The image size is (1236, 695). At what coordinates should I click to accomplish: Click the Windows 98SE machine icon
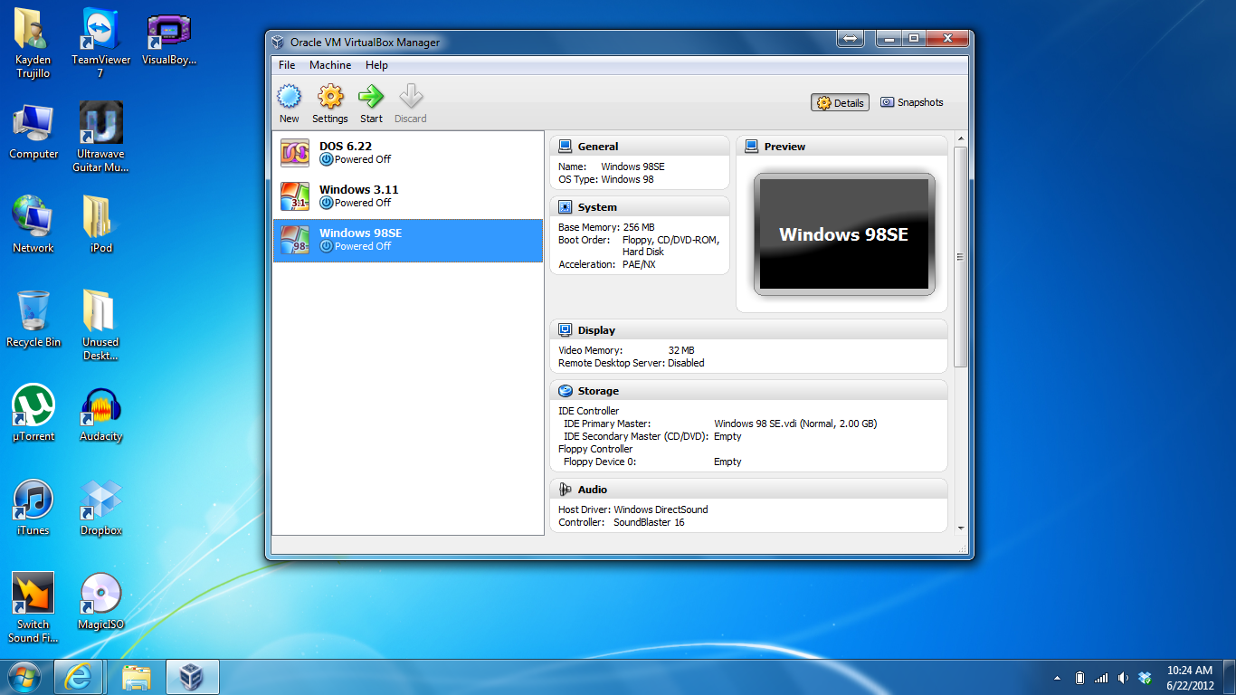[x=295, y=240]
